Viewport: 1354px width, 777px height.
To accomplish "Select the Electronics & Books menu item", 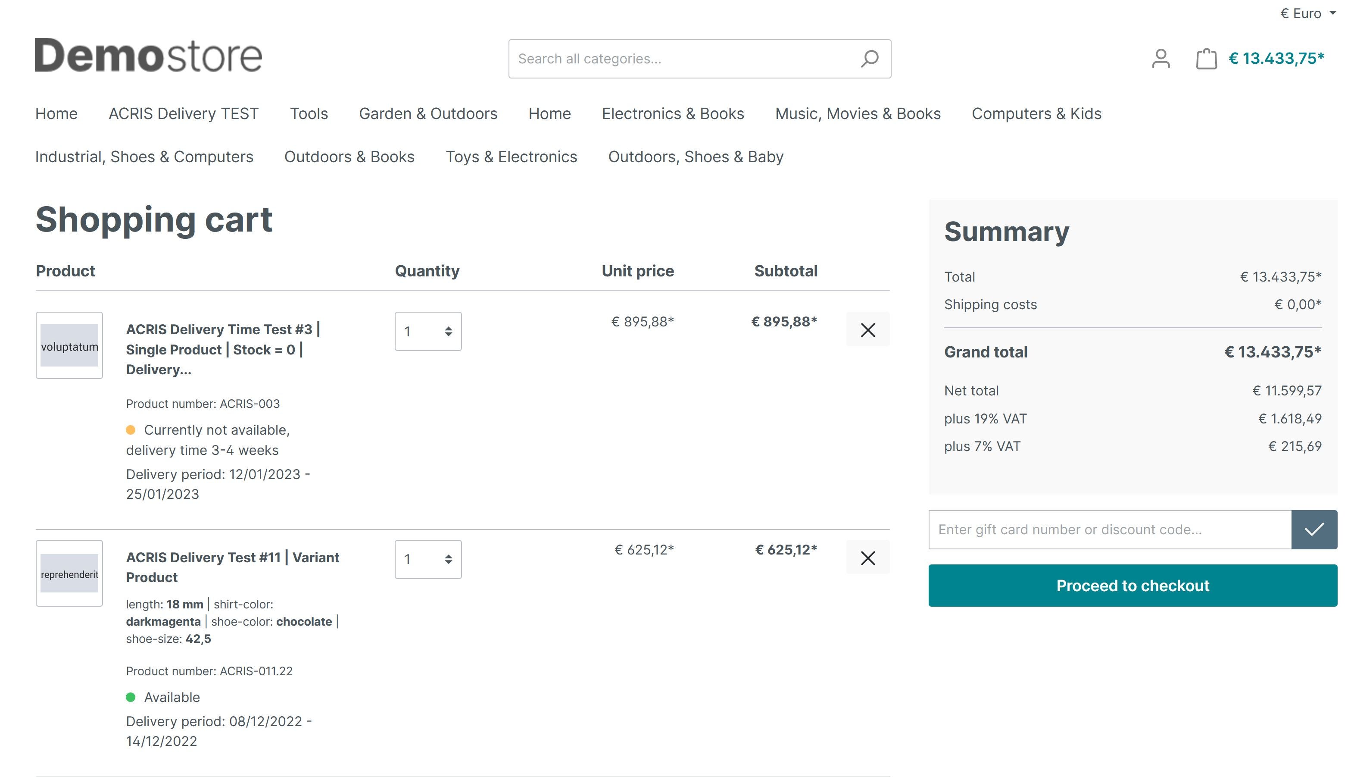I will click(673, 113).
